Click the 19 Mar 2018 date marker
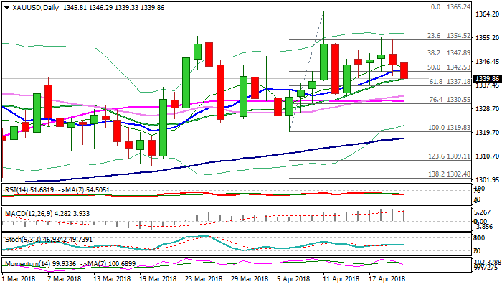502x287 pixels. pyautogui.click(x=157, y=279)
